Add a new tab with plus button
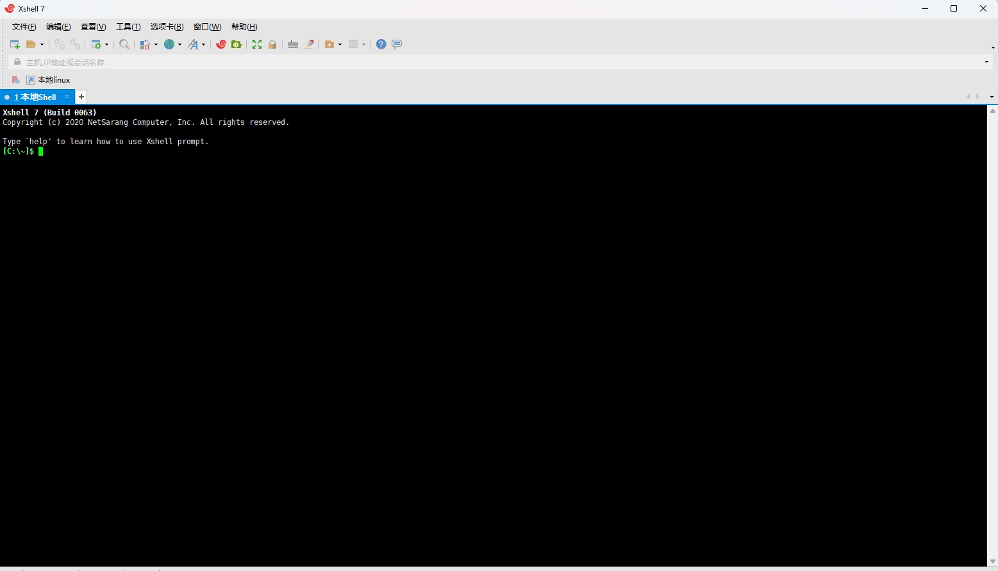This screenshot has height=571, width=998. coord(81,97)
